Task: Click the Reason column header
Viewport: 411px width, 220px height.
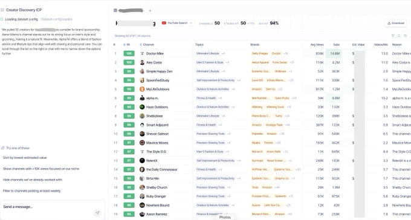Action: 397,45
